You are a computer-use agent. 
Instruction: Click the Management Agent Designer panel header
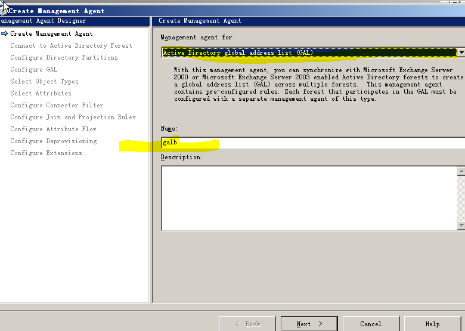pyautogui.click(x=75, y=21)
